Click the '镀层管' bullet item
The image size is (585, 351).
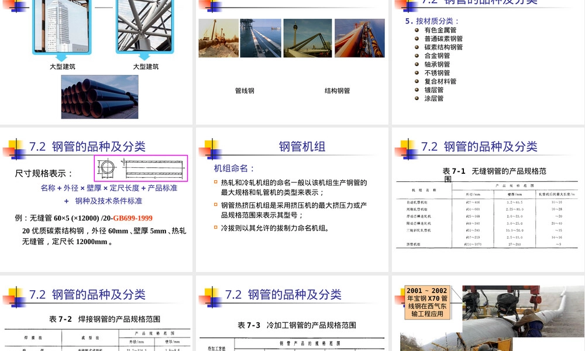(x=434, y=90)
